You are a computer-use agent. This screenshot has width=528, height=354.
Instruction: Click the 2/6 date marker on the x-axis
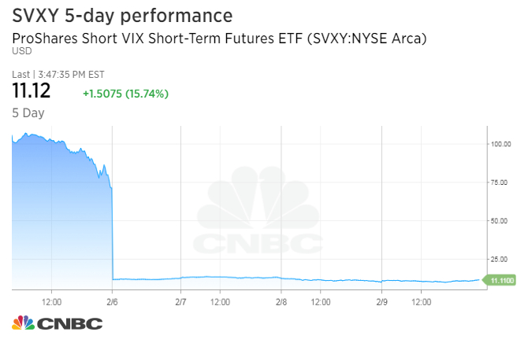pyautogui.click(x=112, y=301)
